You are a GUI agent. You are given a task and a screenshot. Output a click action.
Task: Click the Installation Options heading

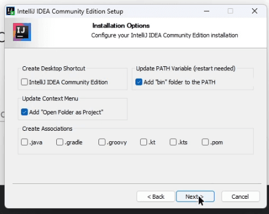pyautogui.click(x=121, y=26)
